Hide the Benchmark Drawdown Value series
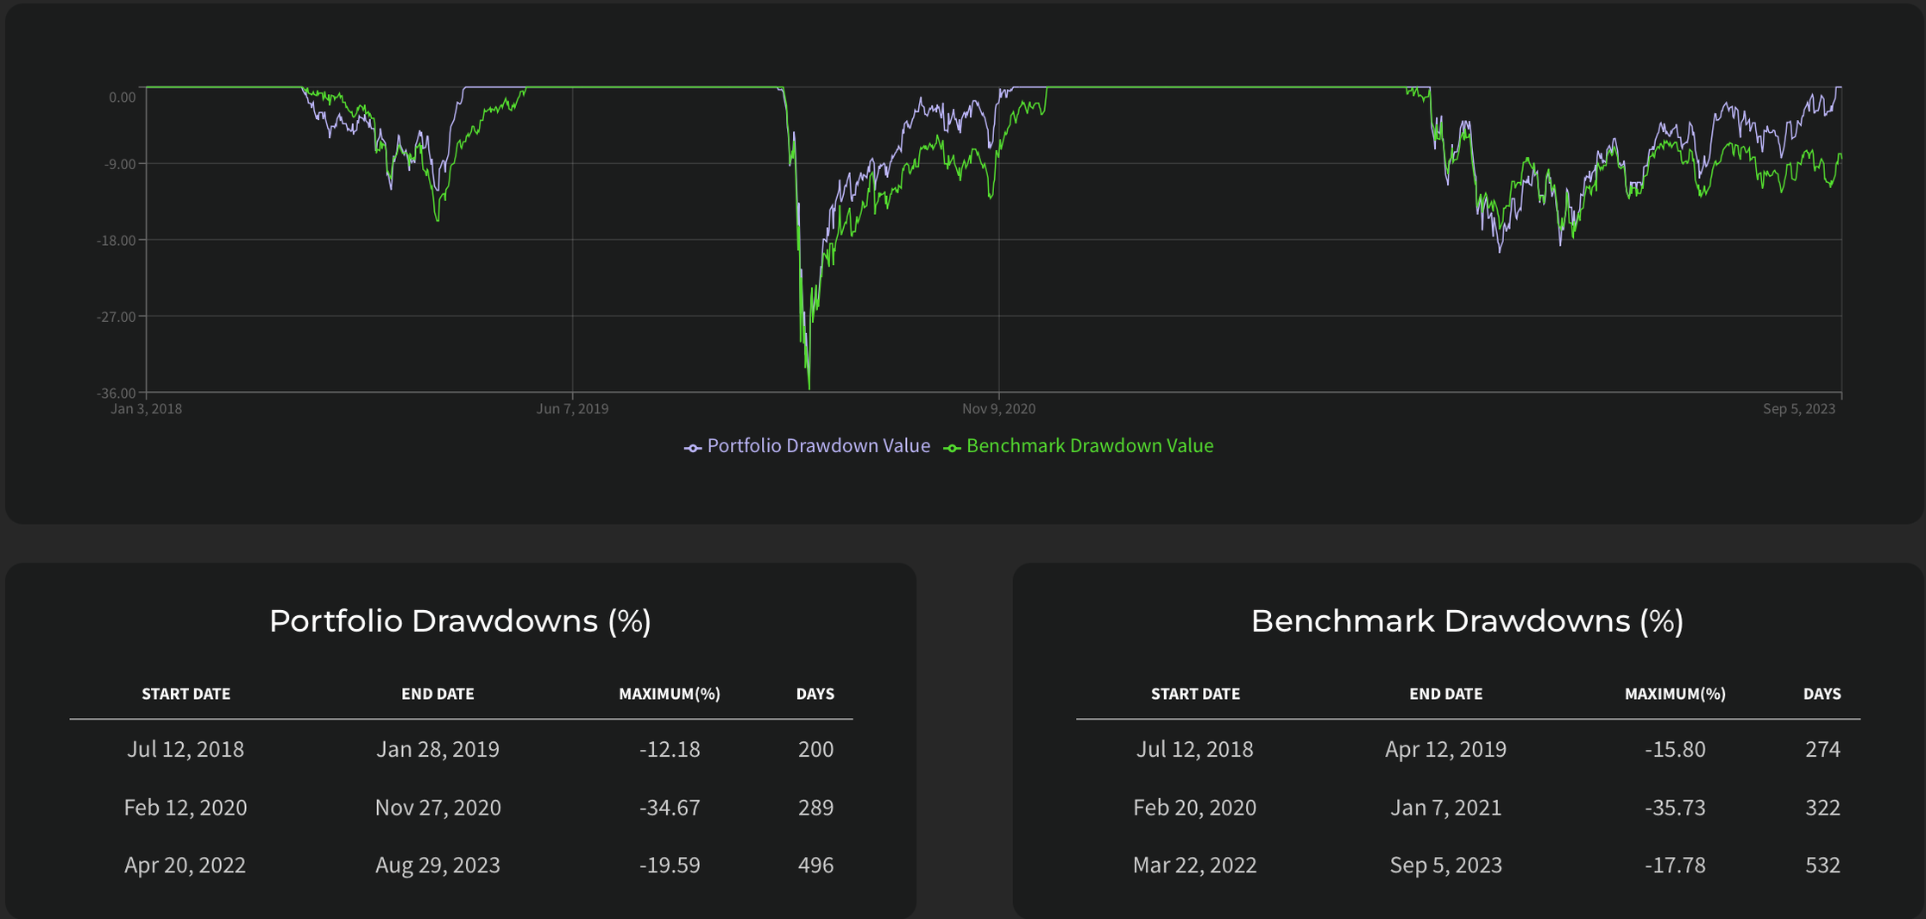Viewport: 1926px width, 919px height. (x=1089, y=446)
